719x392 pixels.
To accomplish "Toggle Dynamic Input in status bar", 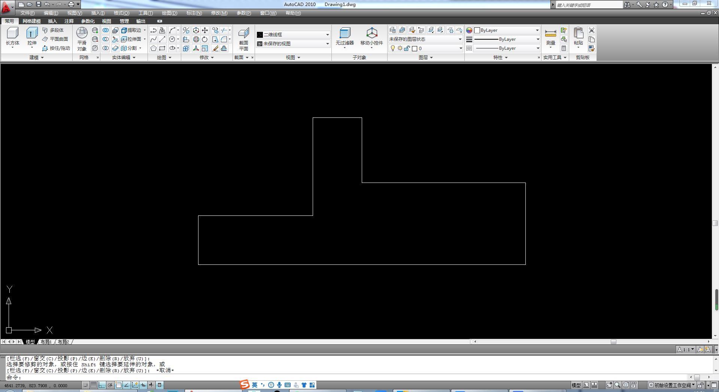I will (143, 385).
